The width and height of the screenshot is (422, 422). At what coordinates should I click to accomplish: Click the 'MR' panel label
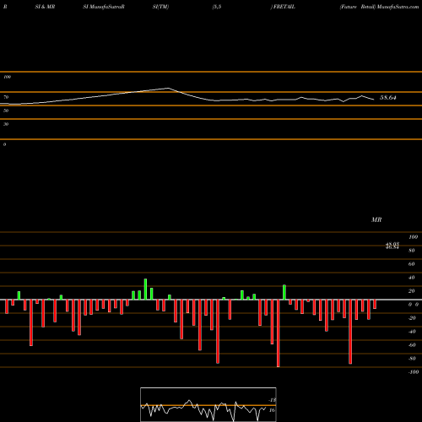[376, 219]
